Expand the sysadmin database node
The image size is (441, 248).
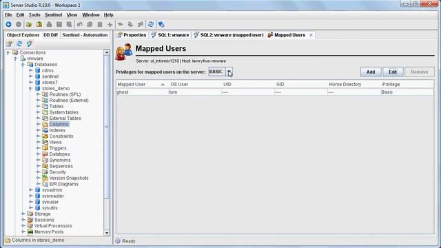click(x=30, y=190)
